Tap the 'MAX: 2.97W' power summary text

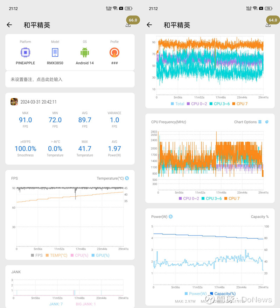pos(185,301)
